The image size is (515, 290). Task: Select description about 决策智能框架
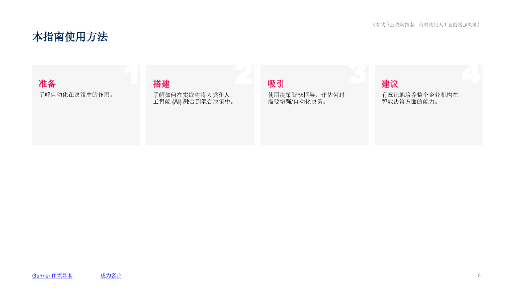point(306,98)
